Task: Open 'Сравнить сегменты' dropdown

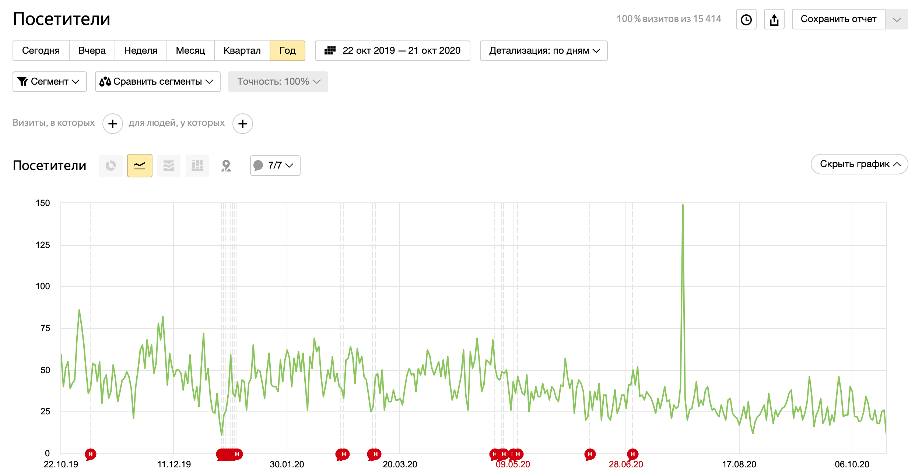Action: 158,82
